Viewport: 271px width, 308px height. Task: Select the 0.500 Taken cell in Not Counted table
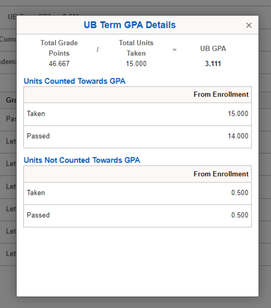coord(240,193)
